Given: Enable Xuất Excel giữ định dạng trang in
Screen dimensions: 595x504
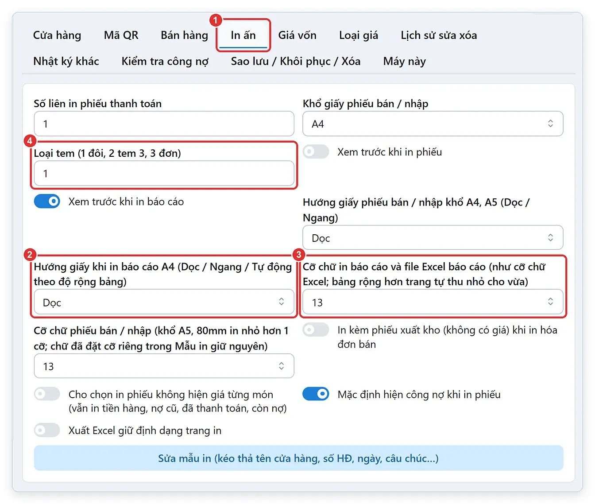Looking at the screenshot, I should (47, 430).
